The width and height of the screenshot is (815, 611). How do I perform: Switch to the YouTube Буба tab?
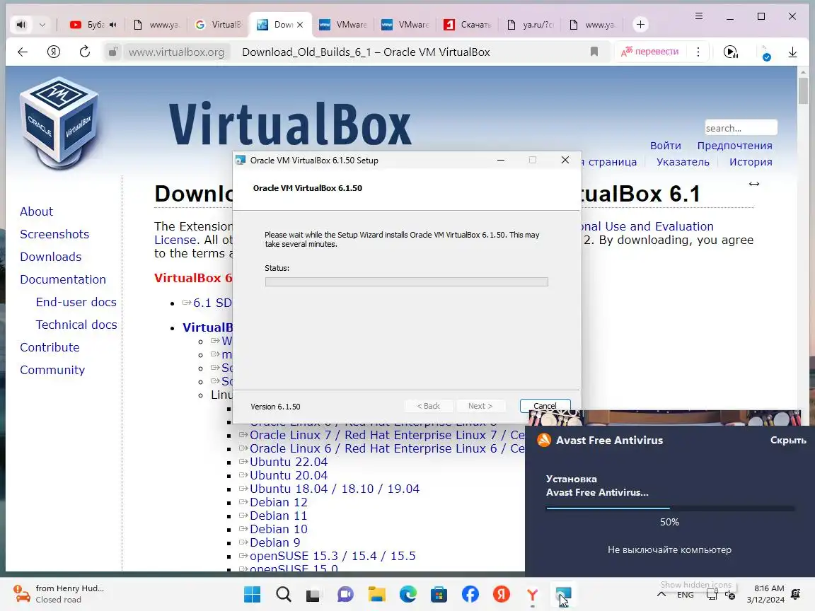tap(93, 25)
